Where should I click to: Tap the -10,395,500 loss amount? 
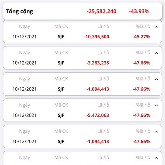tap(97, 37)
